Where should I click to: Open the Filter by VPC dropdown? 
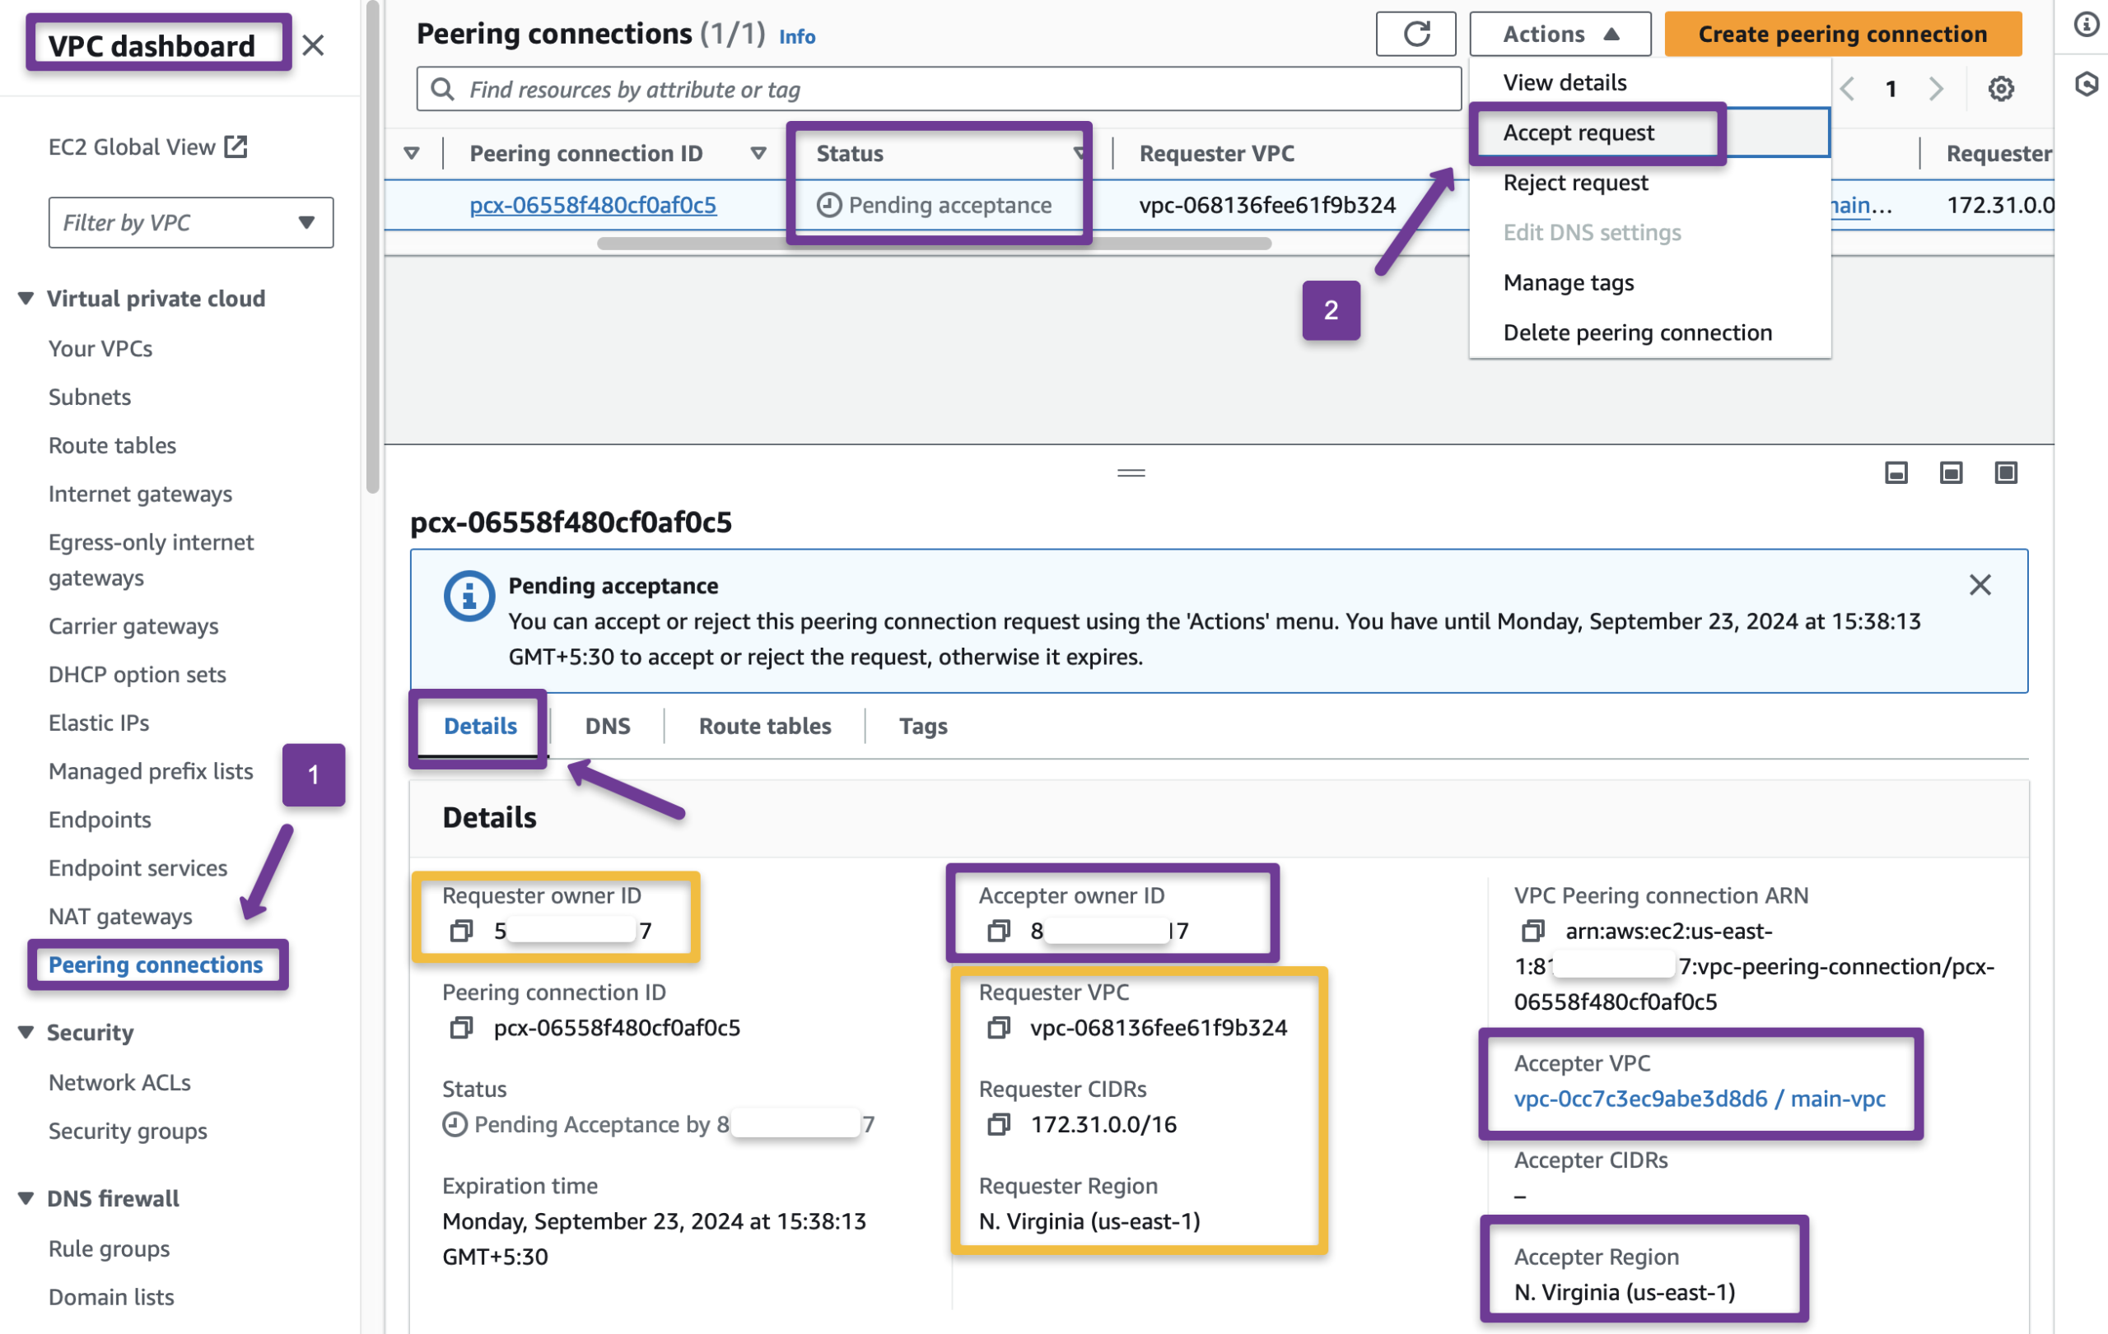[x=190, y=222]
